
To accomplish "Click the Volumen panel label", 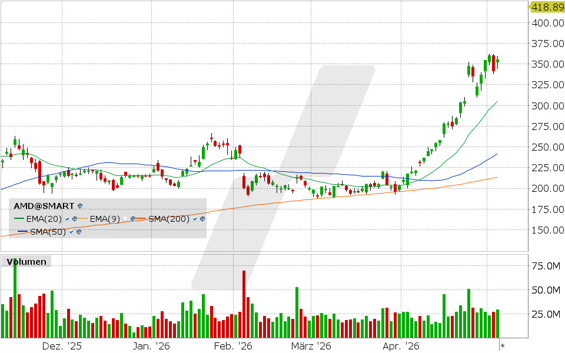I will [x=26, y=261].
